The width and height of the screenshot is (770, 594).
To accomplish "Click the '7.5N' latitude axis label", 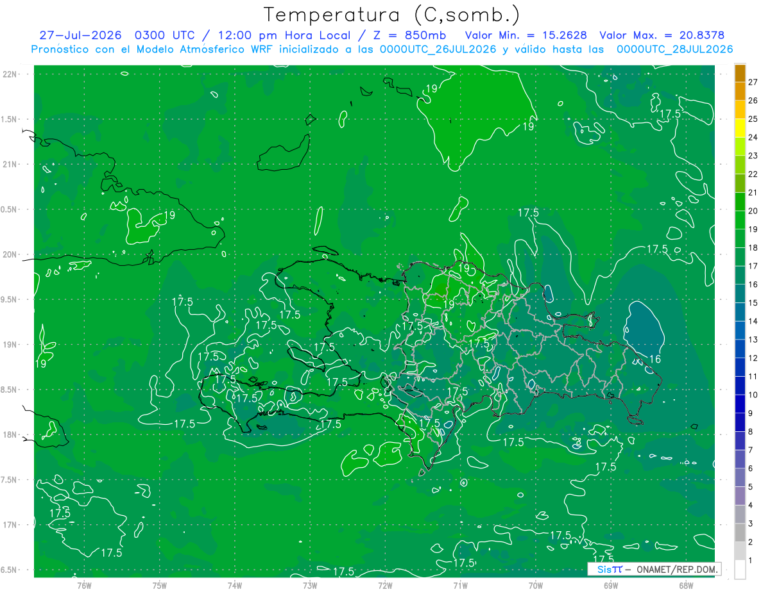I will [10, 480].
